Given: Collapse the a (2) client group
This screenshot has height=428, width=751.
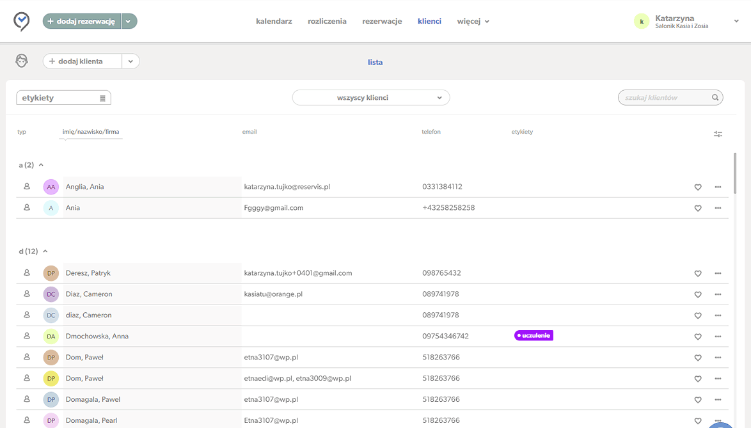Looking at the screenshot, I should 42,165.
